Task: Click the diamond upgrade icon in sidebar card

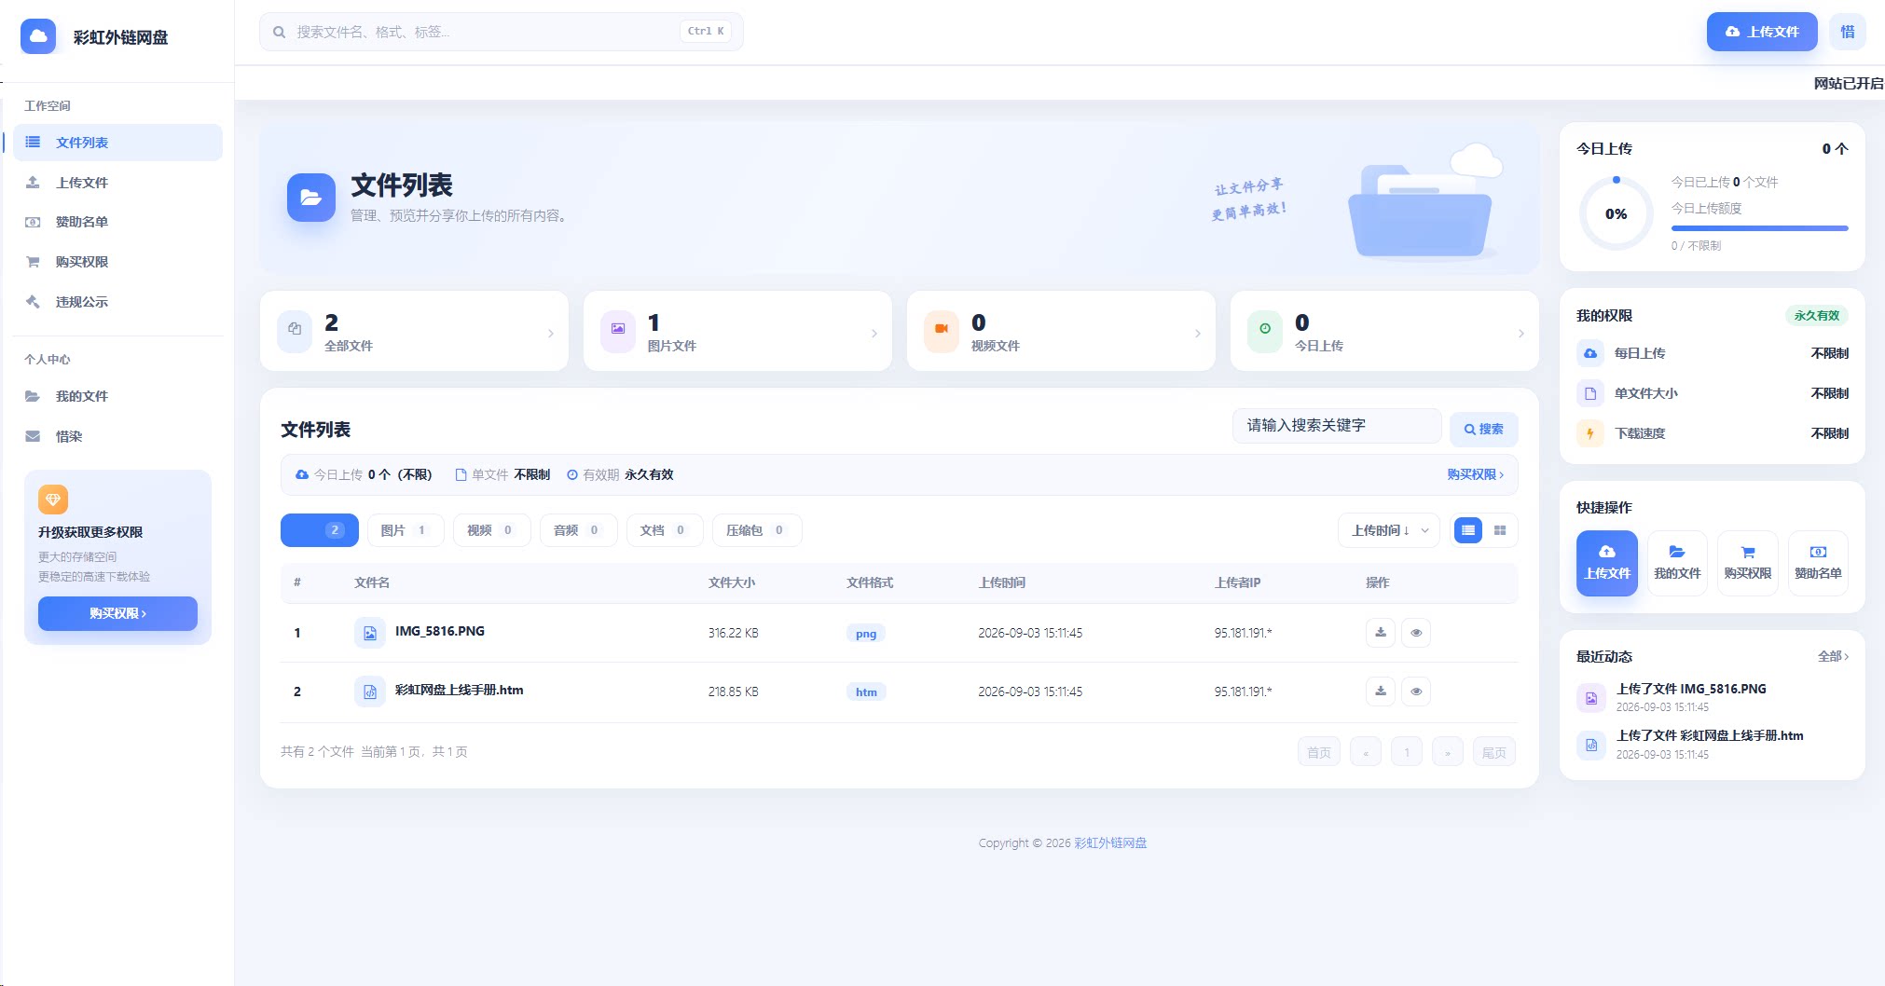Action: point(53,500)
